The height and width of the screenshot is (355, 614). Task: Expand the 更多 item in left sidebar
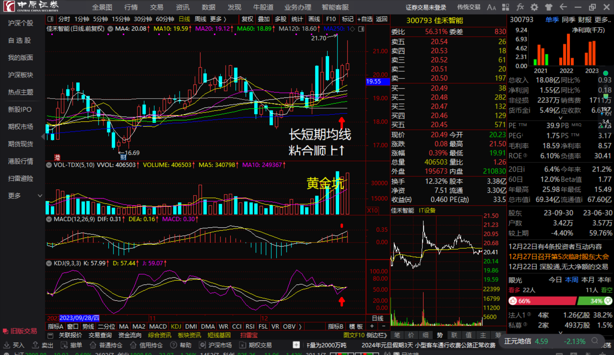(14, 195)
